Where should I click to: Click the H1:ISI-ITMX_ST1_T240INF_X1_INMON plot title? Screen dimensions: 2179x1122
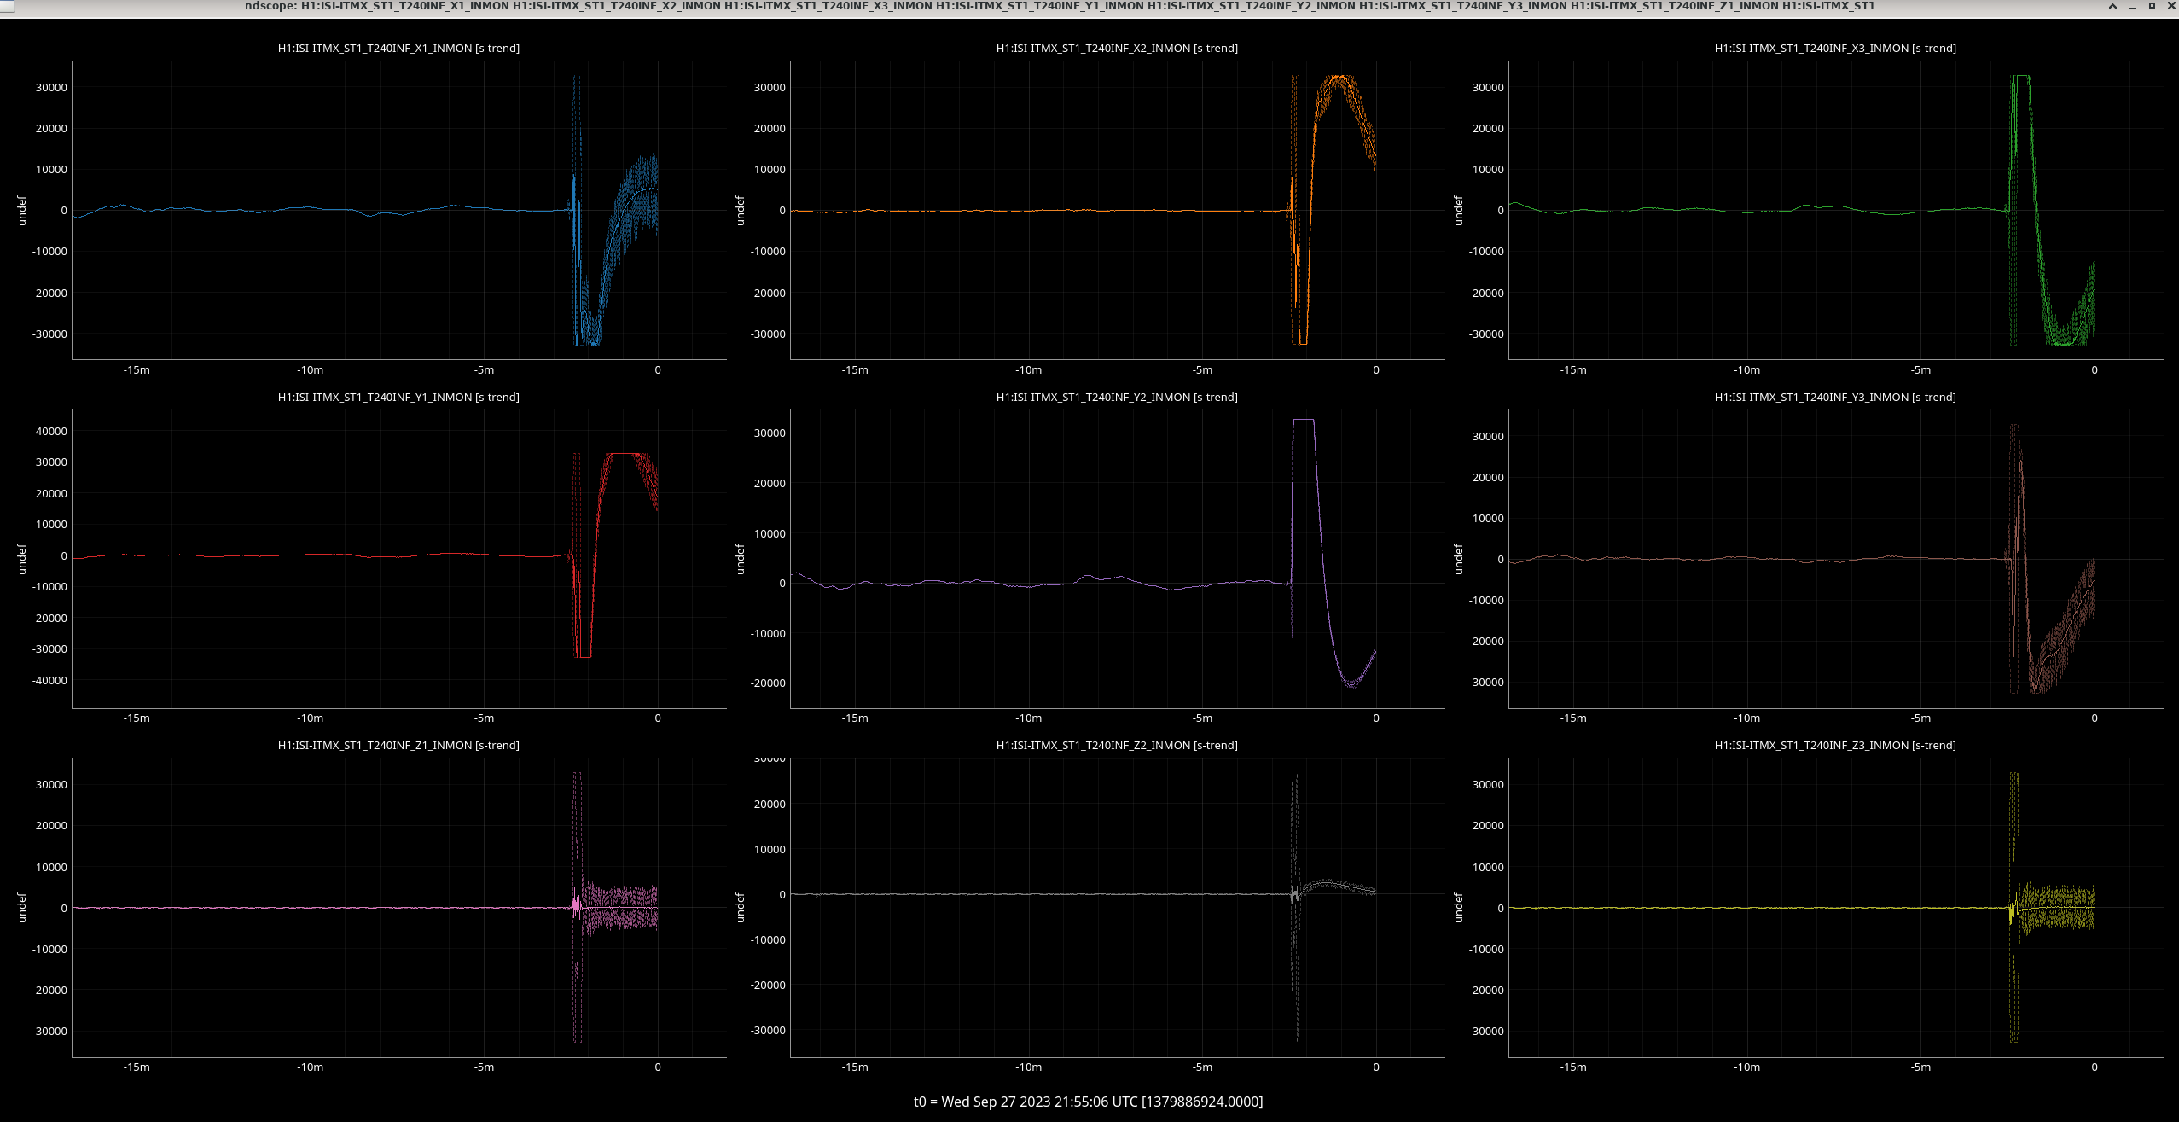click(x=398, y=49)
